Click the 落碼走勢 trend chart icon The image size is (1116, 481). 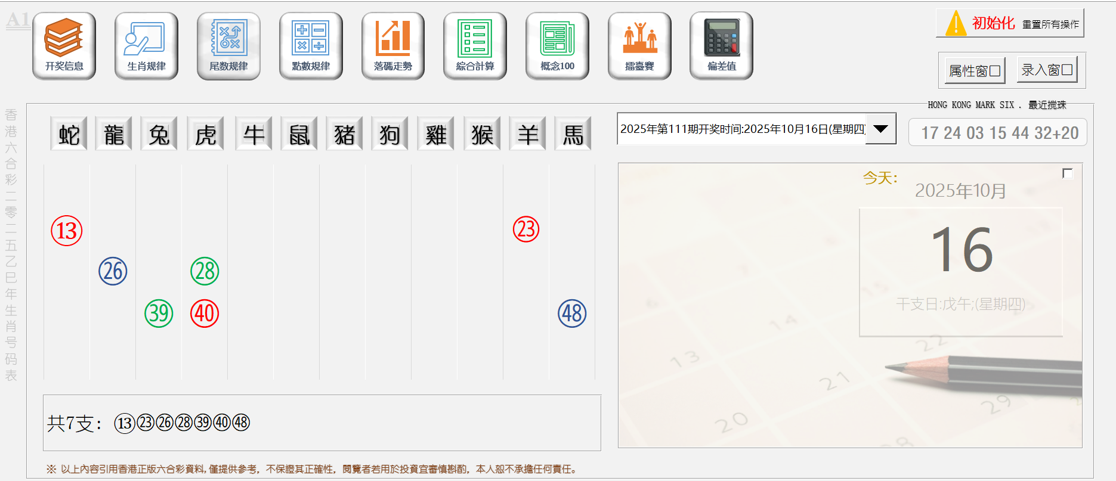(x=392, y=45)
